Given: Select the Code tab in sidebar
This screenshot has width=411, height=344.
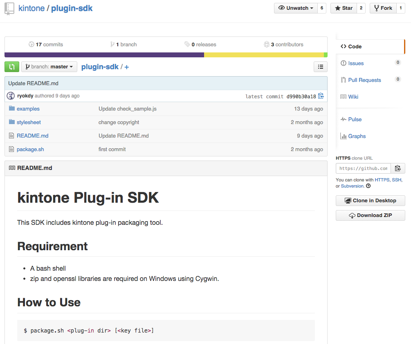Looking at the screenshot, I should (371, 46).
